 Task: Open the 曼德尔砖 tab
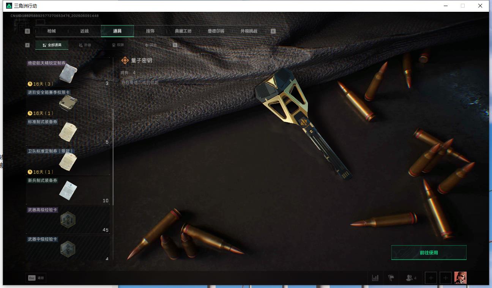216,31
